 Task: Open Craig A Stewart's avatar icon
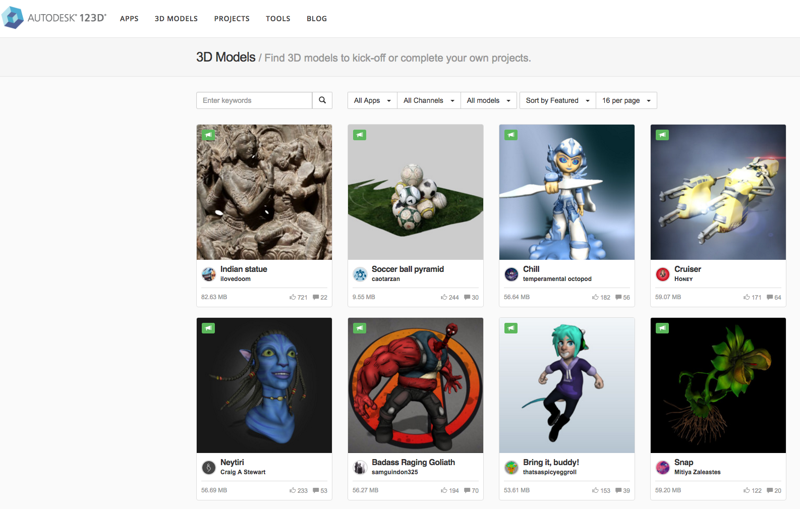point(209,468)
